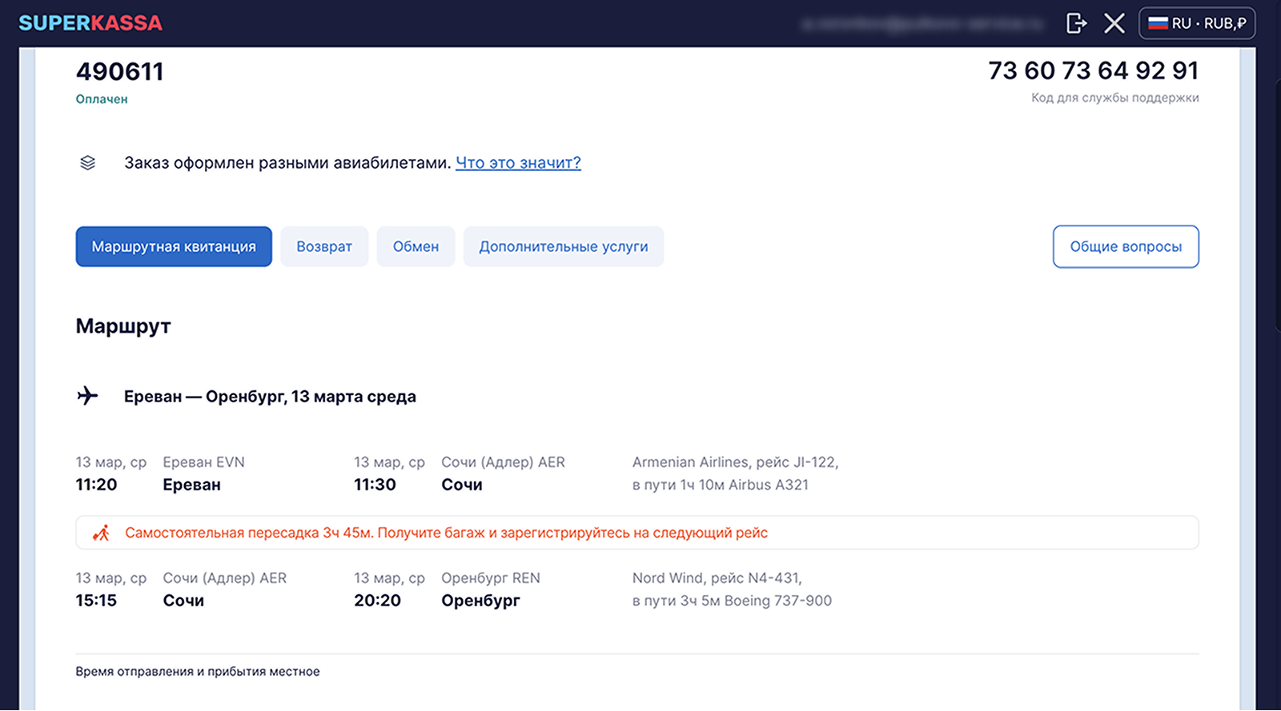Click the "Ереван — Оренбург, 13 марта среда" title
The height and width of the screenshot is (711, 1281).
click(270, 397)
